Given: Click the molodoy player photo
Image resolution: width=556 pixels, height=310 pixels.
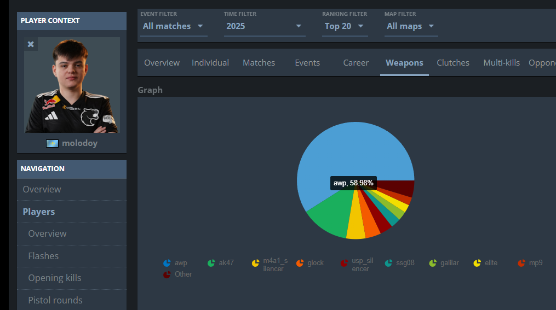Looking at the screenshot, I should 72,85.
